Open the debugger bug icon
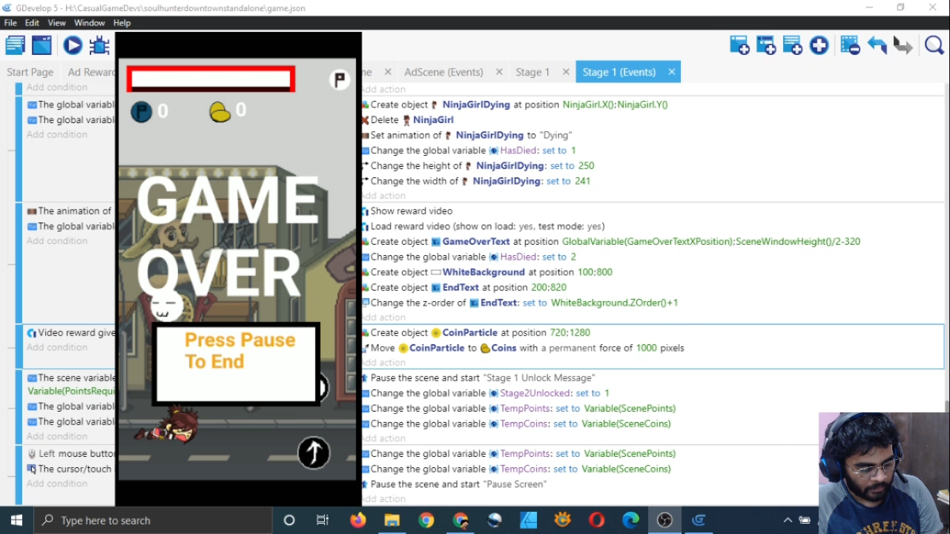This screenshot has width=950, height=534. click(99, 46)
